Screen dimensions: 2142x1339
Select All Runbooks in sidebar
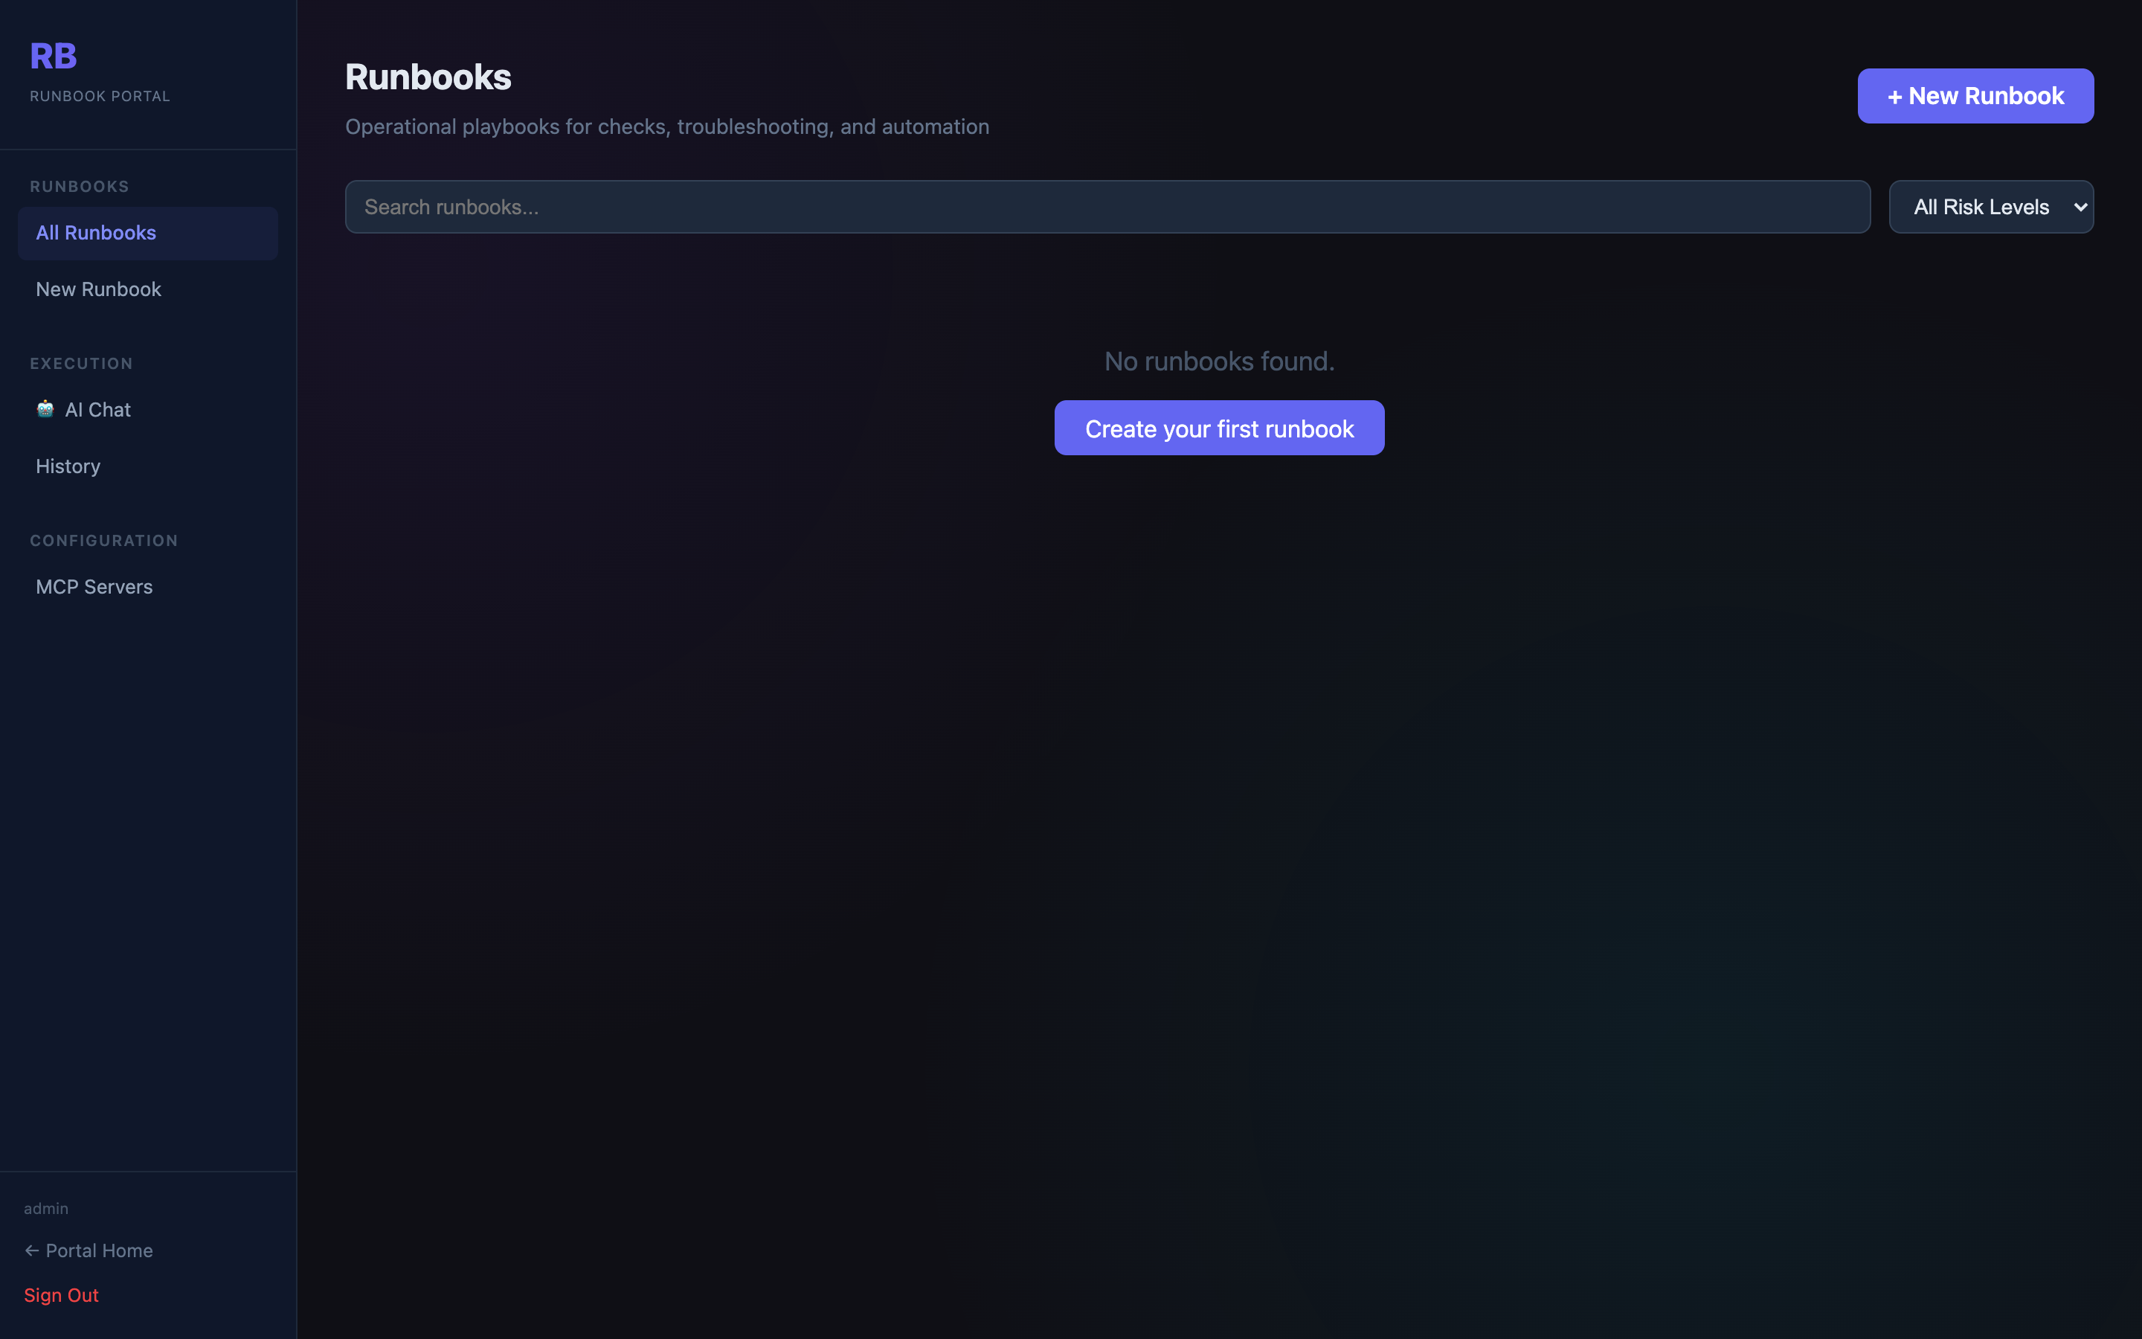click(x=96, y=233)
